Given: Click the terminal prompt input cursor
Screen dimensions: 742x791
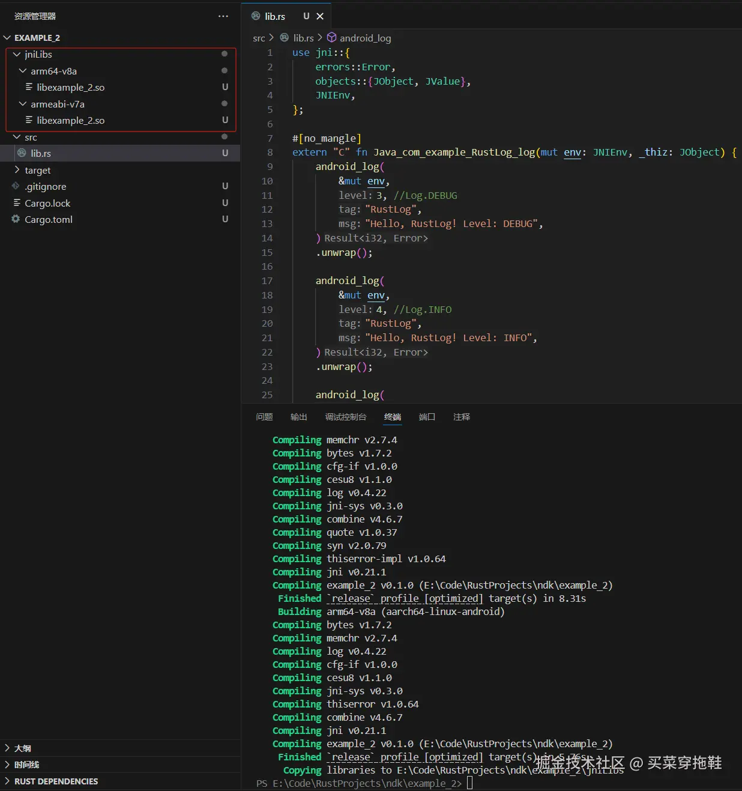Looking at the screenshot, I should pyautogui.click(x=470, y=783).
